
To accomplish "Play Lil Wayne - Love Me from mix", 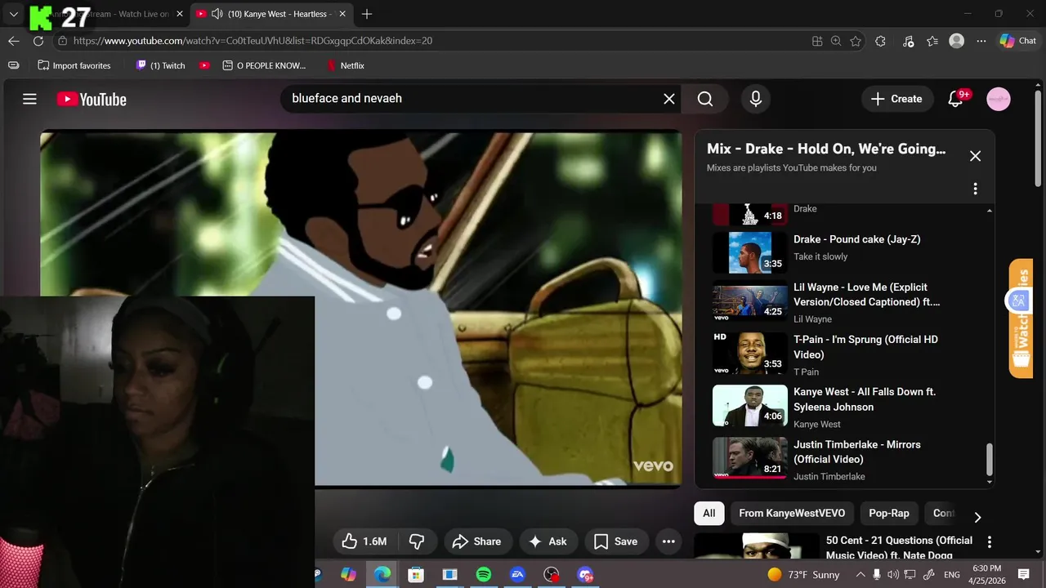I will (846, 303).
